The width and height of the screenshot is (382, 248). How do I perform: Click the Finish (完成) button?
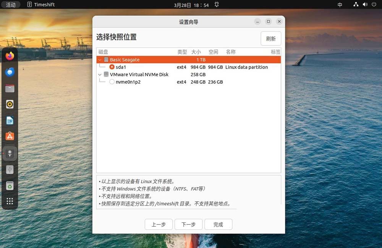click(218, 225)
